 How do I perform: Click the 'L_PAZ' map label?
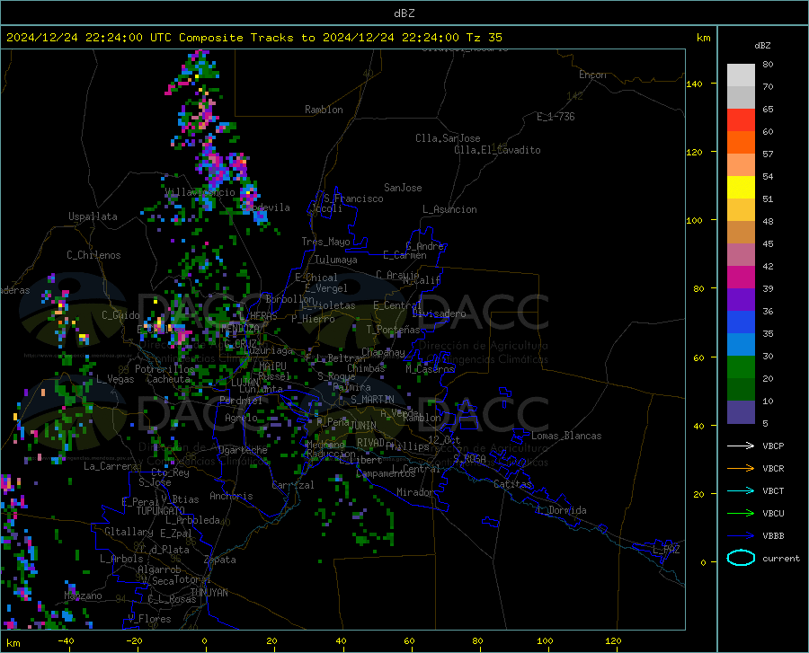coord(666,550)
